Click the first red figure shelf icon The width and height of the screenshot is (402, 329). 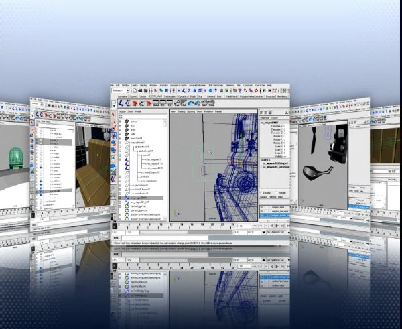[135, 103]
